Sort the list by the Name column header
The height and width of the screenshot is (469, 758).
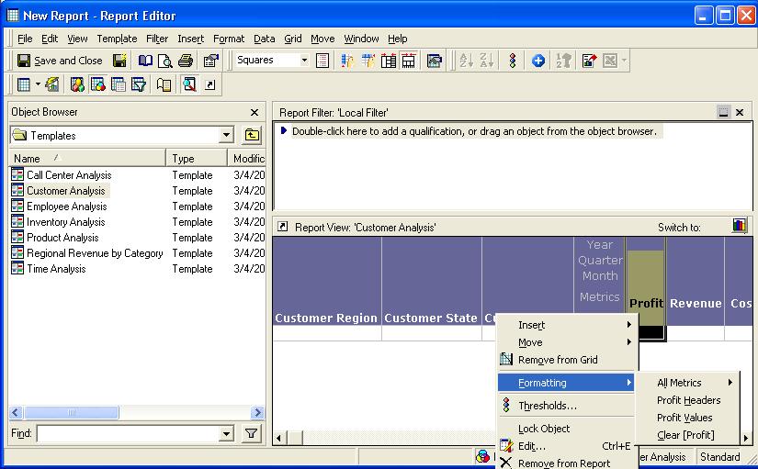87,159
